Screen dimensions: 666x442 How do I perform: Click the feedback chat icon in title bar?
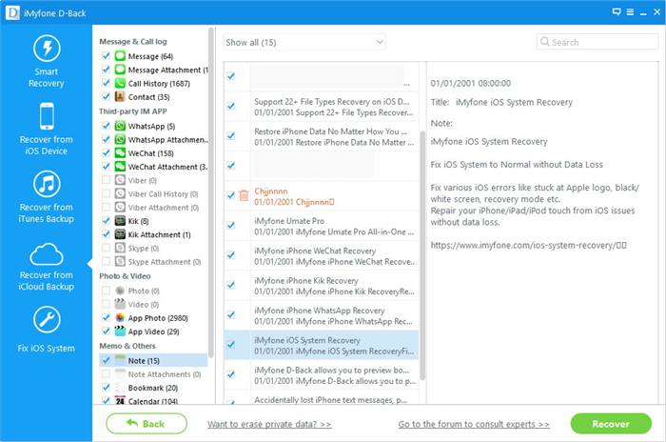coord(617,12)
